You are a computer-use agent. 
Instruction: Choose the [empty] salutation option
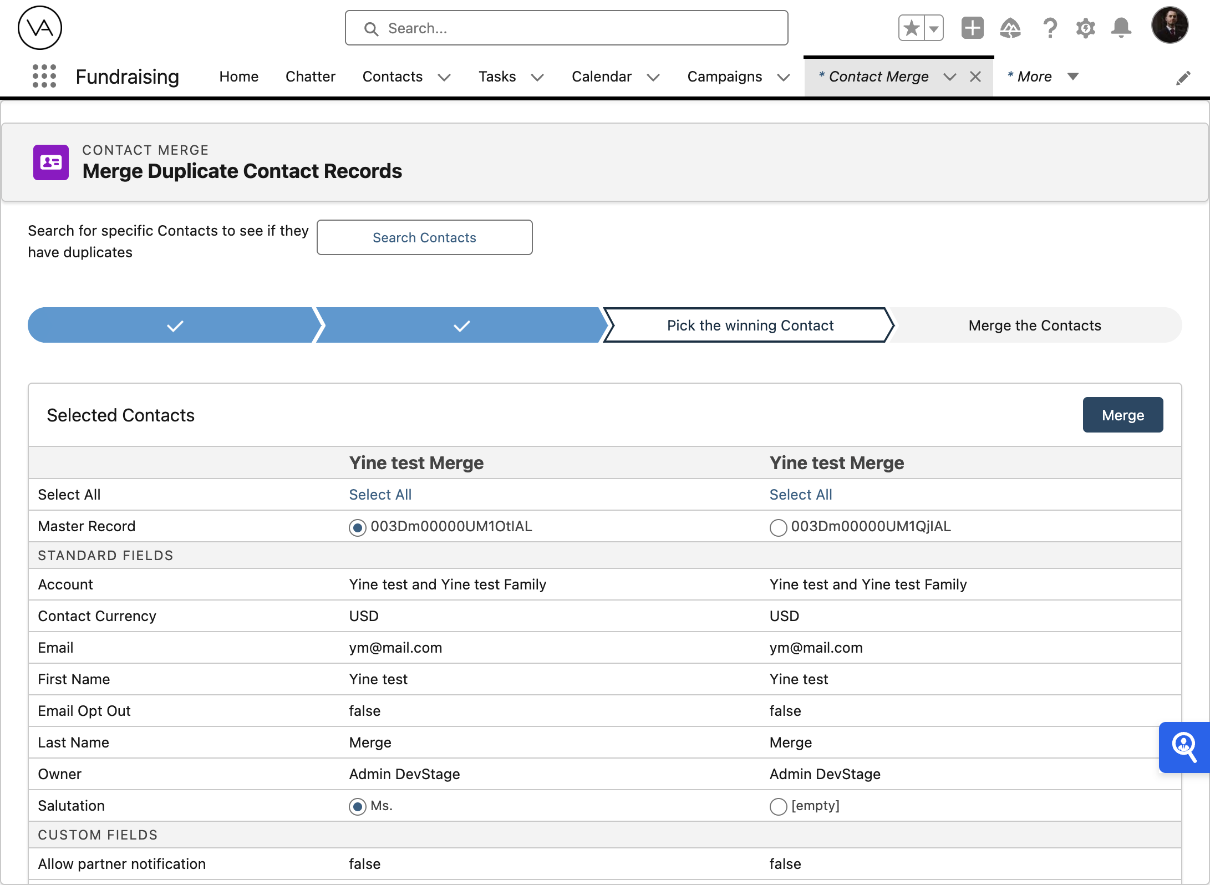point(779,807)
